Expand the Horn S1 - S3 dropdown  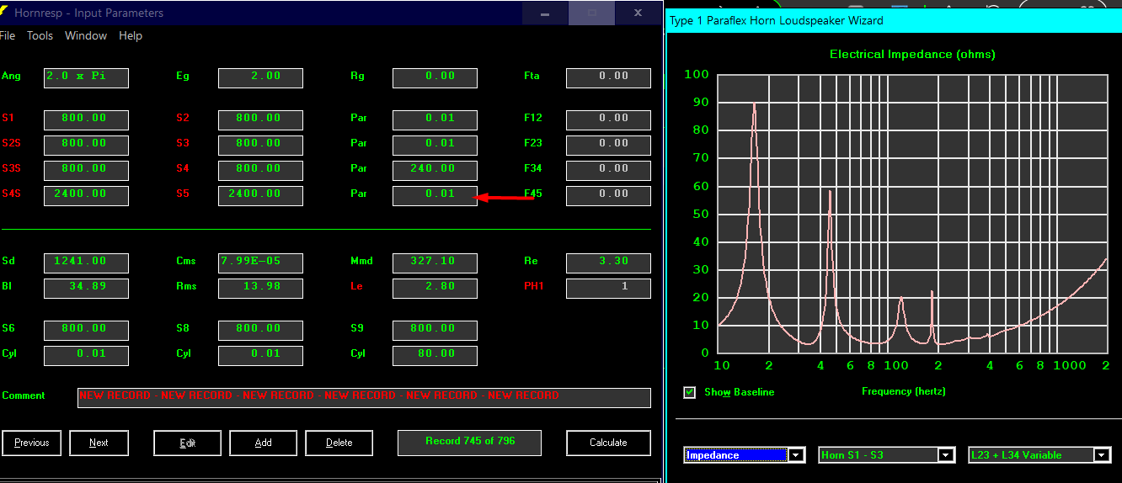pyautogui.click(x=947, y=455)
